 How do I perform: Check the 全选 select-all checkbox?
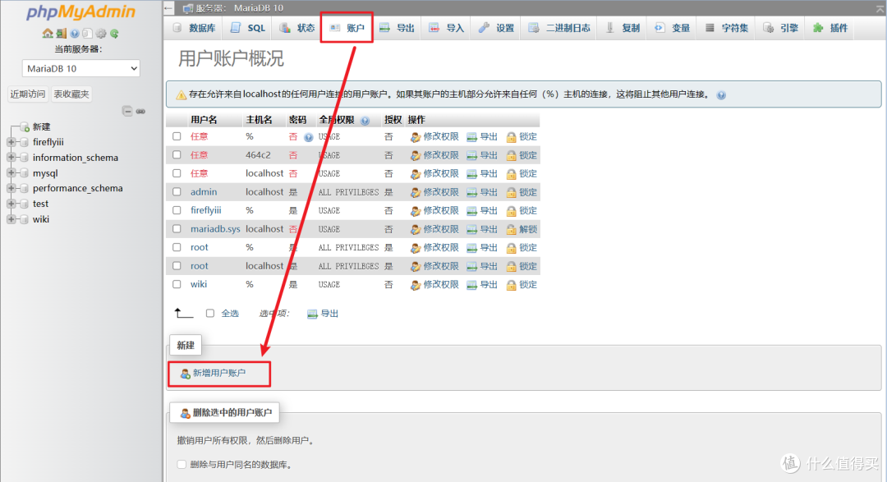(211, 312)
